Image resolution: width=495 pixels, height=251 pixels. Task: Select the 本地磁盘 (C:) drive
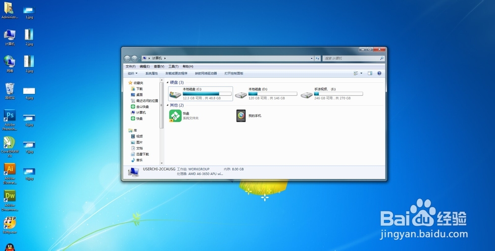pyautogui.click(x=200, y=93)
